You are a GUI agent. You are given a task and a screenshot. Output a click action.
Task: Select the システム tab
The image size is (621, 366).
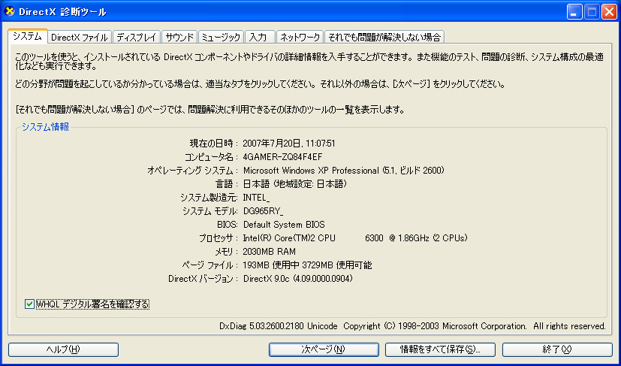coord(27,36)
